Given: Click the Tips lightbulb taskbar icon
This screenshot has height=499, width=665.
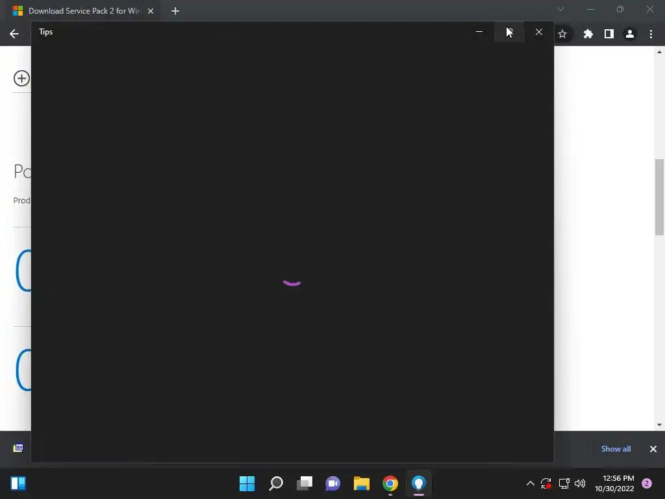Looking at the screenshot, I should click(419, 483).
